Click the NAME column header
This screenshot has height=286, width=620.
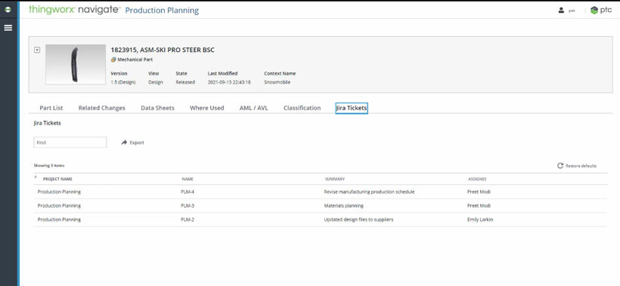click(188, 179)
